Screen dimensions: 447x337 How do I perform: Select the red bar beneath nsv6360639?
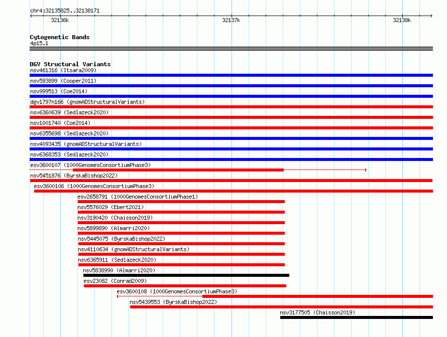(231, 117)
